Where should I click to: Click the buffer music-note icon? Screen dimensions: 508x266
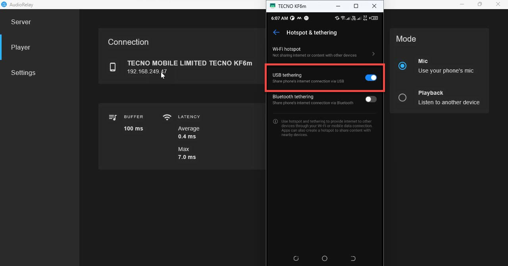(113, 117)
